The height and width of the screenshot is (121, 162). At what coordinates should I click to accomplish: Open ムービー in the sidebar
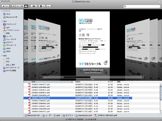coord(8,36)
